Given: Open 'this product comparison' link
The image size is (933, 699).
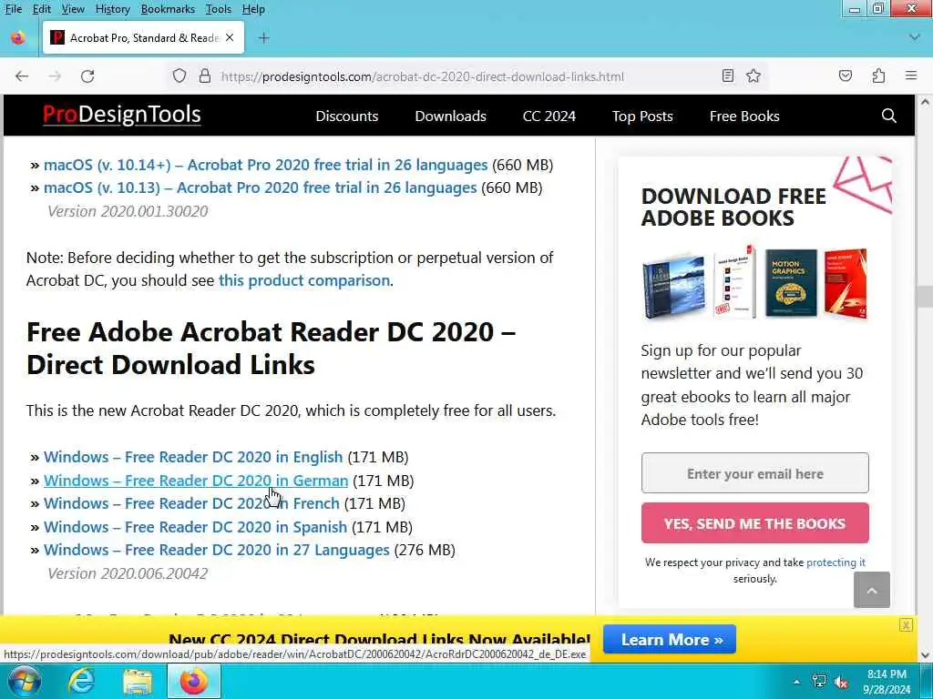Looking at the screenshot, I should (304, 280).
